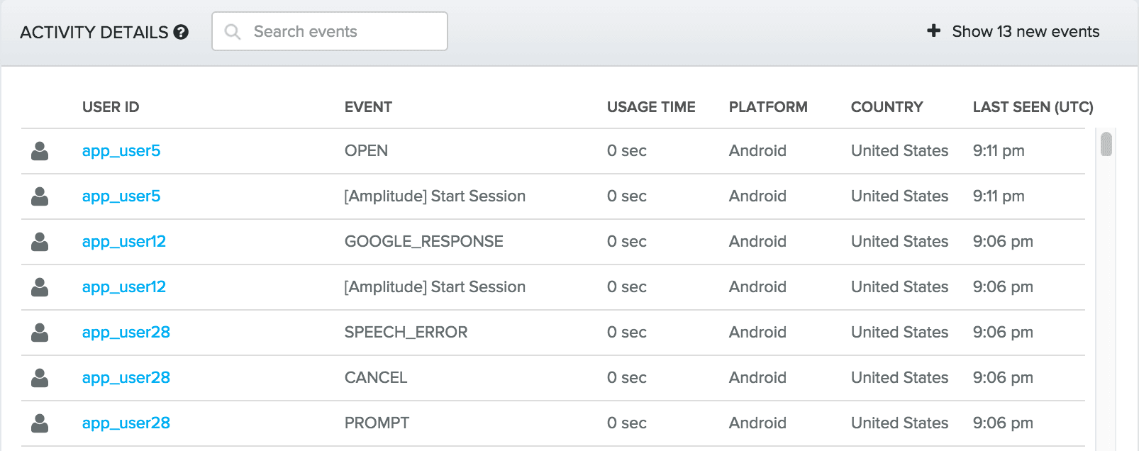The width and height of the screenshot is (1139, 451).
Task: Click user avatar icon in OPEN row
Action: (x=40, y=151)
